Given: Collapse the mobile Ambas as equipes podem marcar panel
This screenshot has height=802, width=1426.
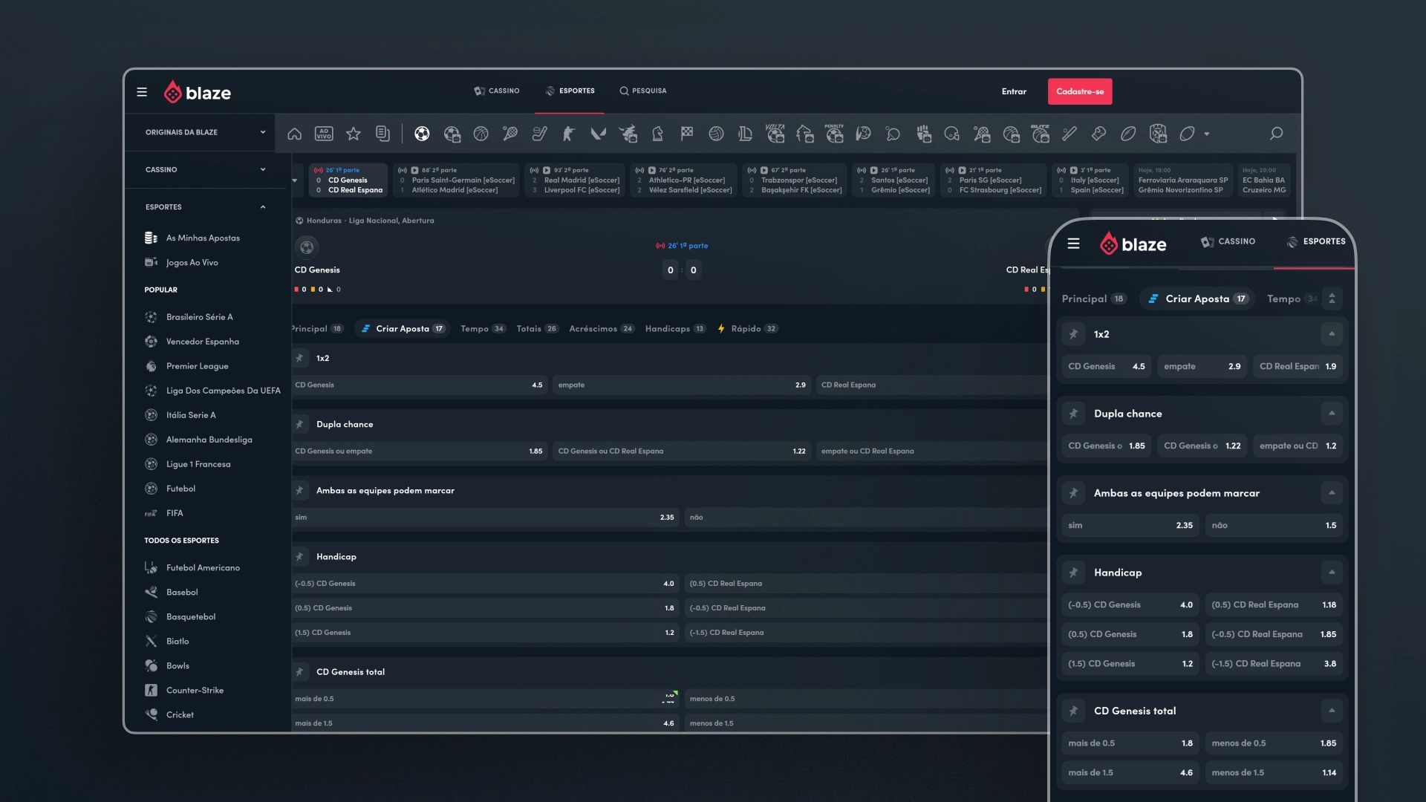Looking at the screenshot, I should click(x=1332, y=493).
